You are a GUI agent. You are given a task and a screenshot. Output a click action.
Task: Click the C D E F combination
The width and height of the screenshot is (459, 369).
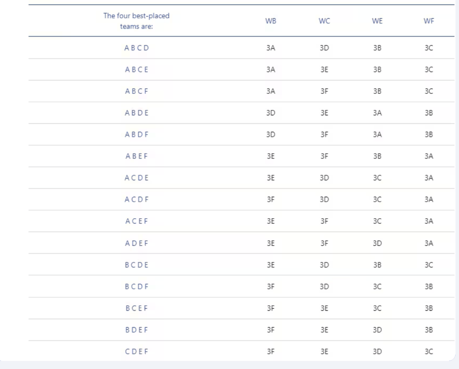click(136, 351)
